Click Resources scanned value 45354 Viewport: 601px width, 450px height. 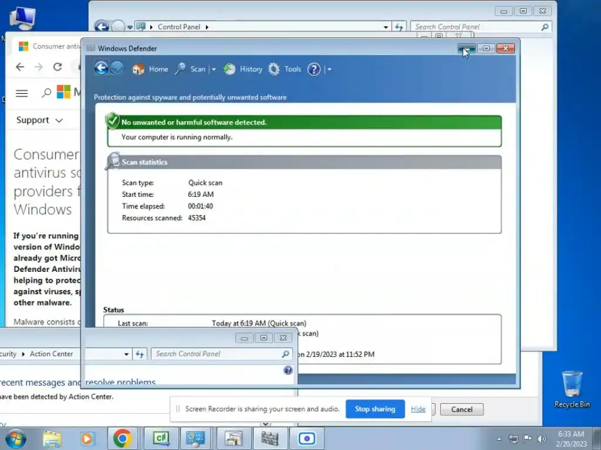click(x=197, y=218)
